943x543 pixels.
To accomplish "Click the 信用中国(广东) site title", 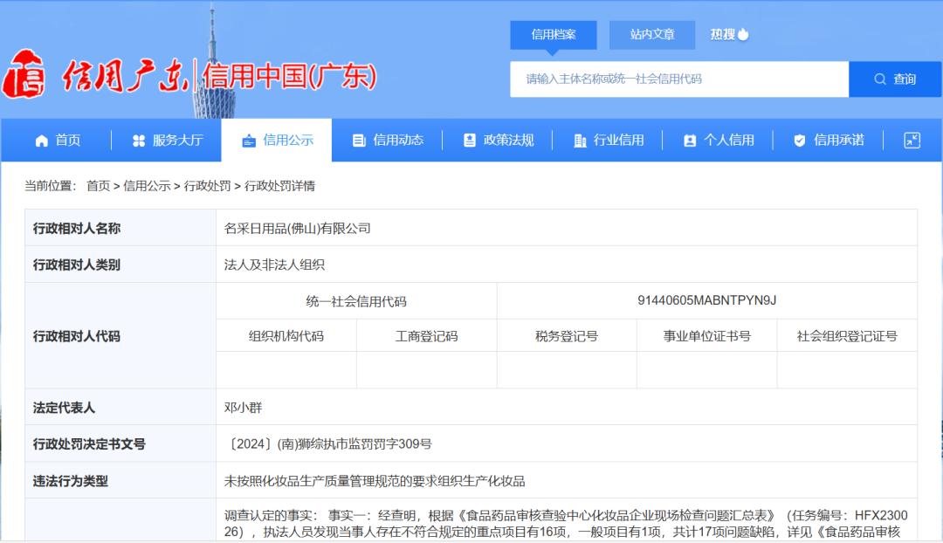I will point(289,77).
